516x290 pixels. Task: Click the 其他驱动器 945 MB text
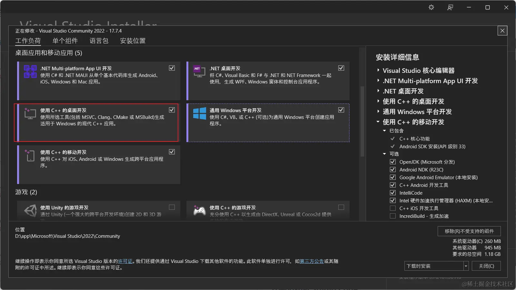click(x=477, y=247)
